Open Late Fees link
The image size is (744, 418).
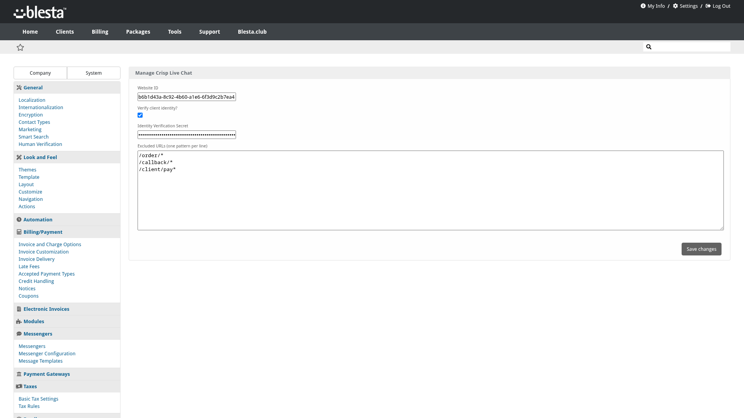click(29, 267)
